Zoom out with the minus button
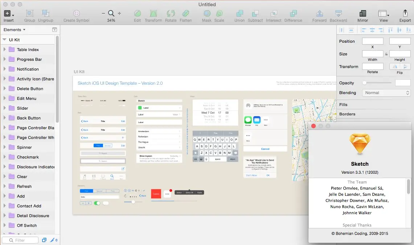414x245 pixels. pos(103,13)
